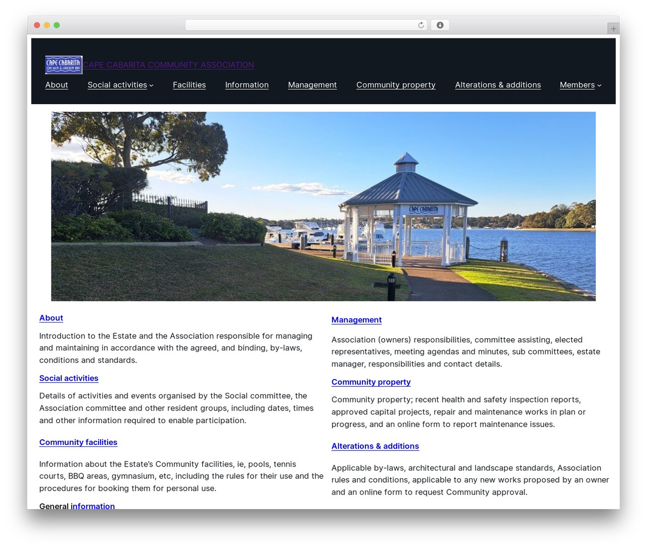Select Alterations & additions in the navigation menu
The height and width of the screenshot is (548, 647).
pyautogui.click(x=498, y=85)
